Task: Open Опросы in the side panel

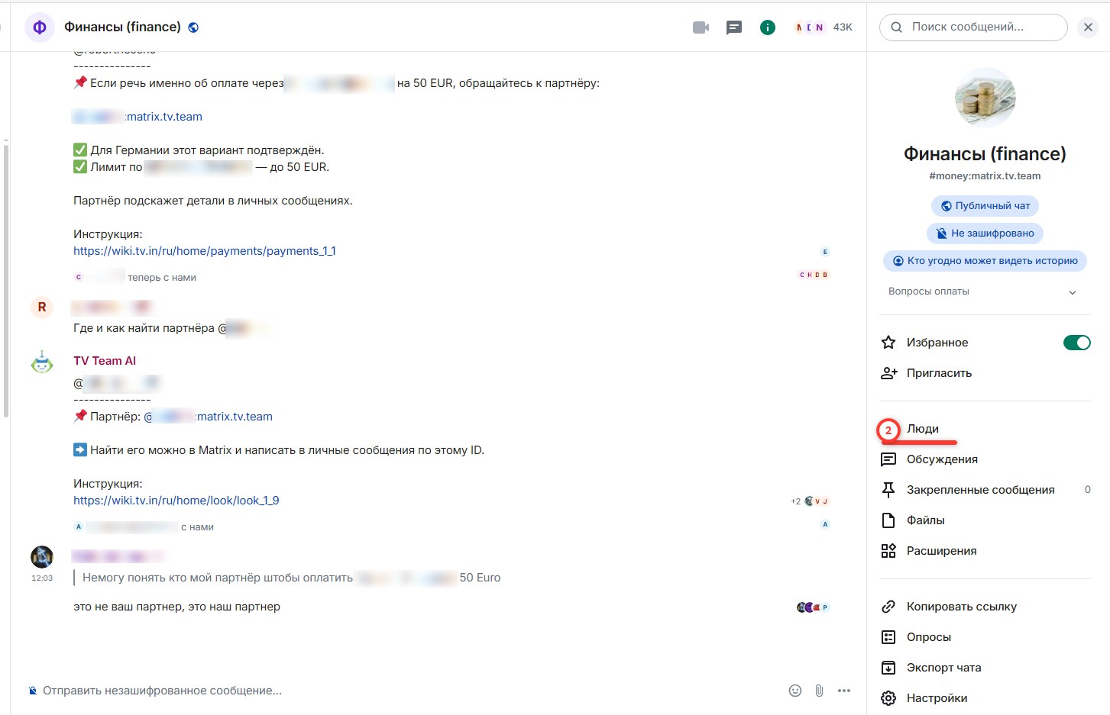Action: 985,637
